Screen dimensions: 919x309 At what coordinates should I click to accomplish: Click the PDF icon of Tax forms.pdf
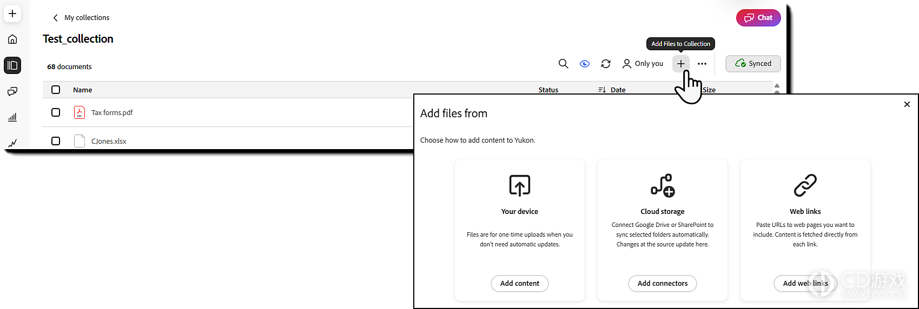point(80,112)
